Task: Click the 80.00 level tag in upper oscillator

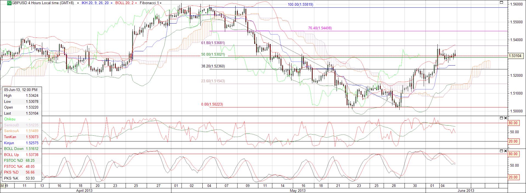Action: pos(513,123)
